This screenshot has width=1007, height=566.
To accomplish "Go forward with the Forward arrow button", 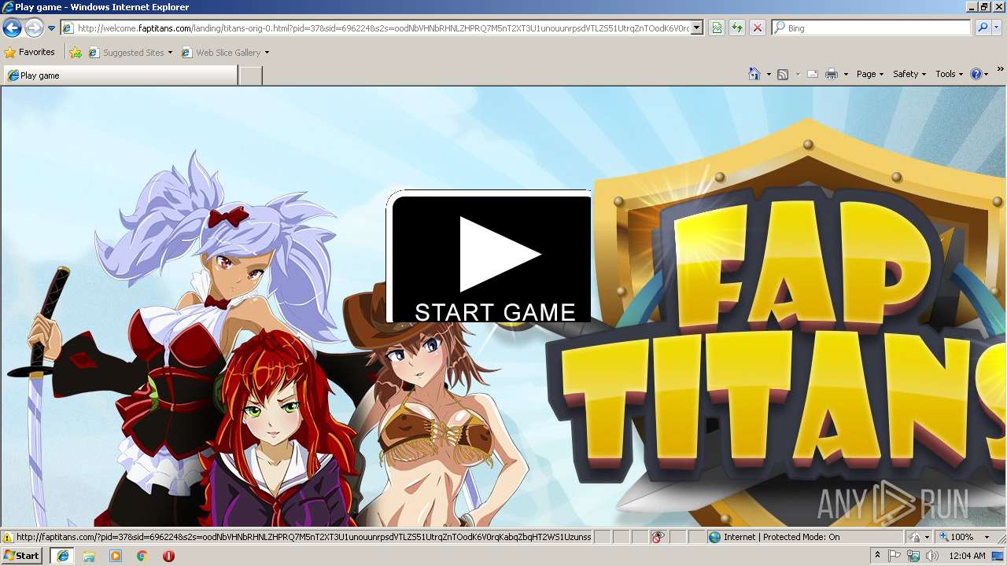I will (x=34, y=28).
